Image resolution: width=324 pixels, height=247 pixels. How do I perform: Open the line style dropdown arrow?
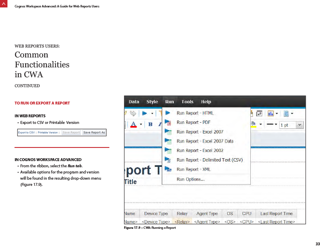pyautogui.click(x=276, y=124)
